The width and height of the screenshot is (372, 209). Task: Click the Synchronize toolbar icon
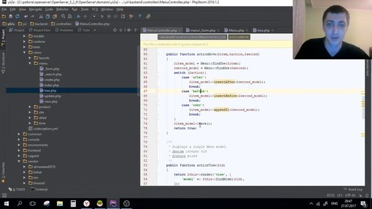pos(17,16)
